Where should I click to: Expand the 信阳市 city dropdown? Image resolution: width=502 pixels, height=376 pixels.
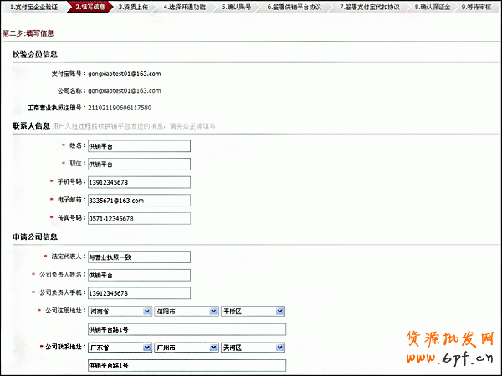(184, 311)
